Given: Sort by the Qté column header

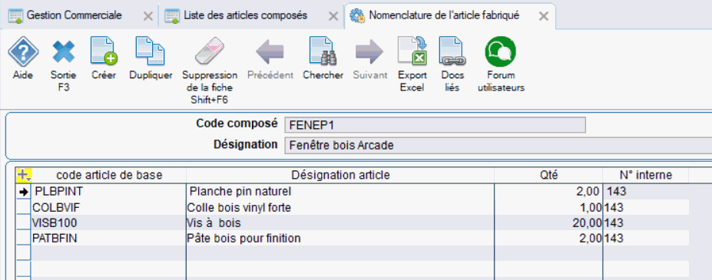Looking at the screenshot, I should 548,175.
